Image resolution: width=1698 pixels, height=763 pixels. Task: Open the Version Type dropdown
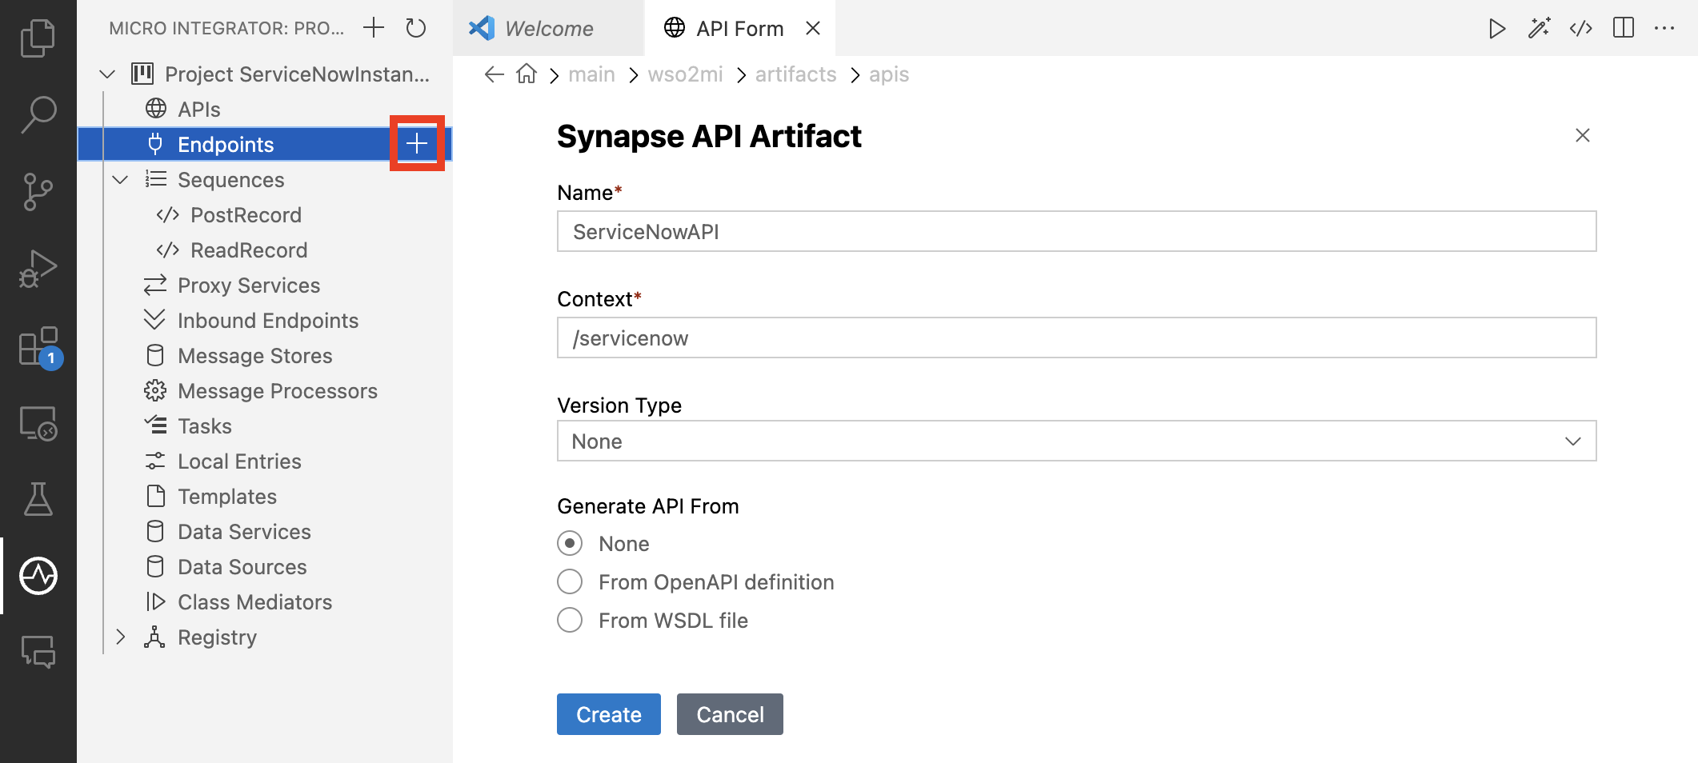pyautogui.click(x=1076, y=441)
